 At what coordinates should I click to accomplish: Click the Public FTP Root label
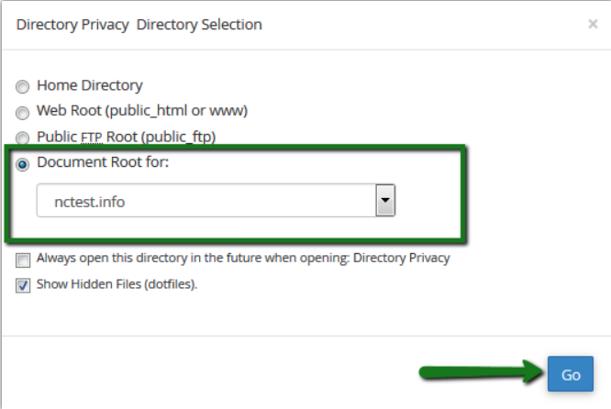[127, 138]
